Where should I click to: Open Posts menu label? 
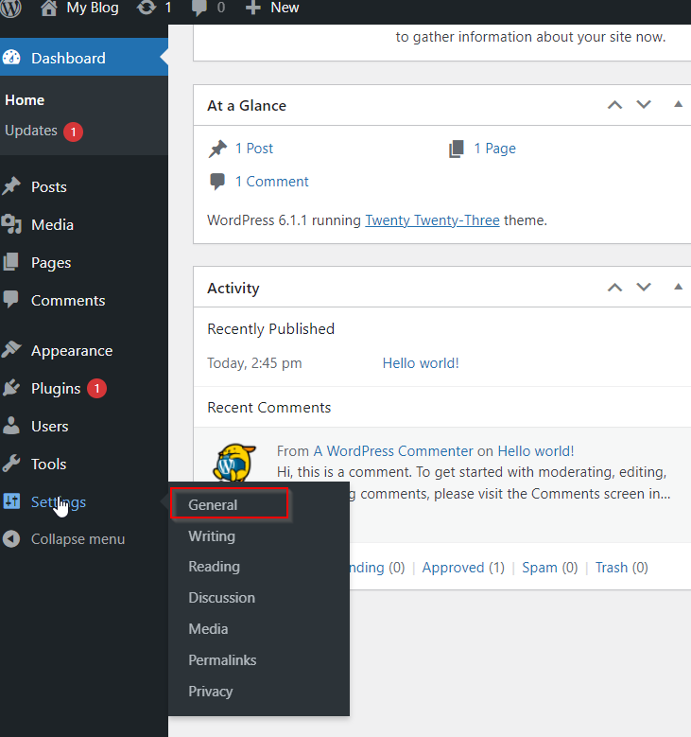(x=49, y=186)
